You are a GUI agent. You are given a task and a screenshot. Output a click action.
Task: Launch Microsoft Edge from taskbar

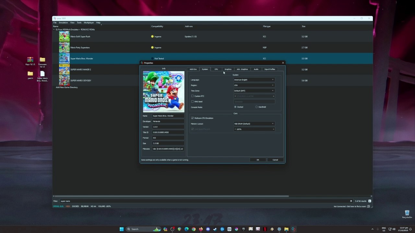[186, 229]
